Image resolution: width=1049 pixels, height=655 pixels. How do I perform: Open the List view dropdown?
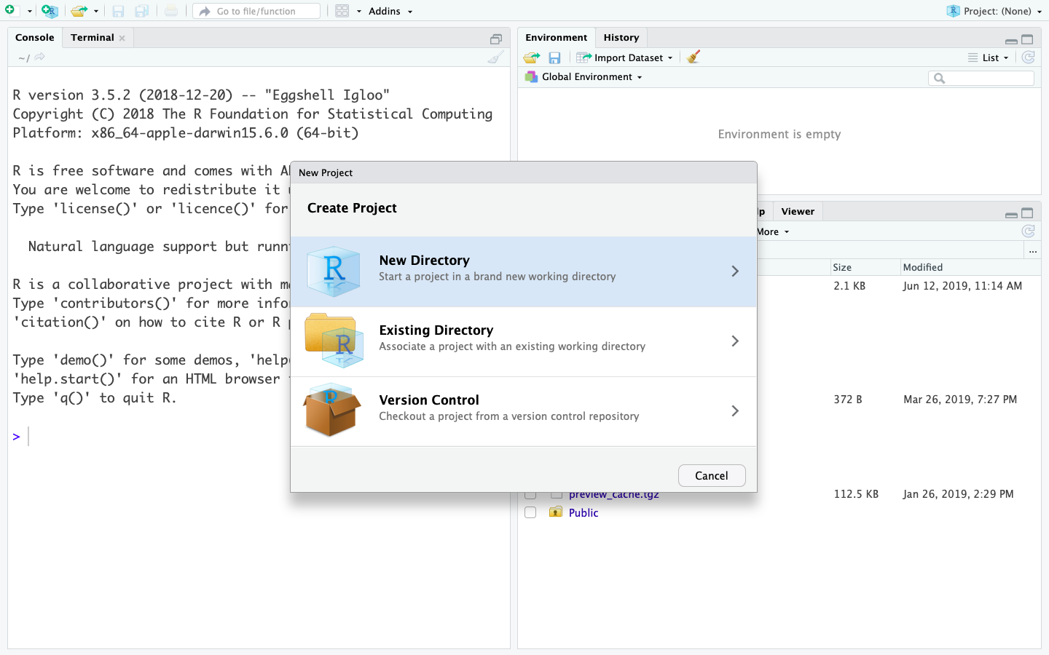click(x=989, y=57)
